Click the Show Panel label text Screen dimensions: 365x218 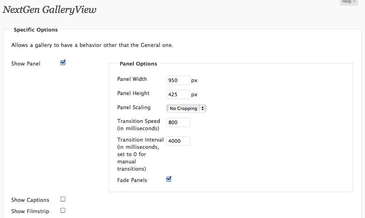pyautogui.click(x=26, y=63)
